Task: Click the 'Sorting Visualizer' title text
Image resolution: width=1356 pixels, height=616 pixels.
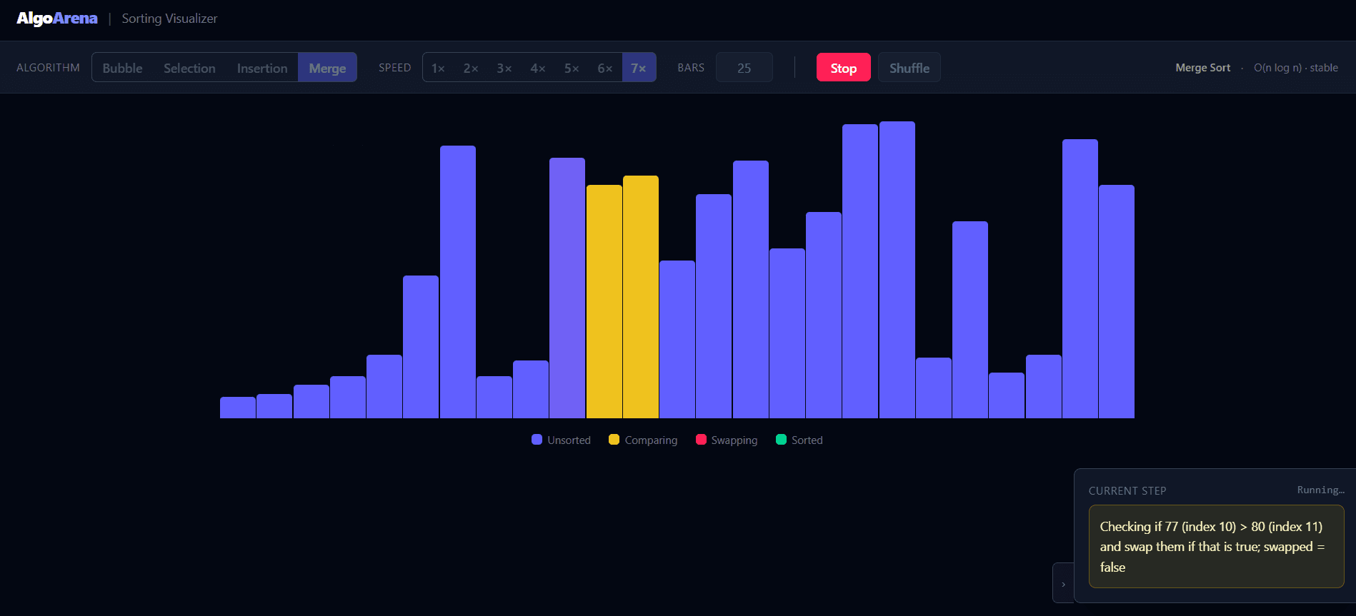Action: click(169, 19)
